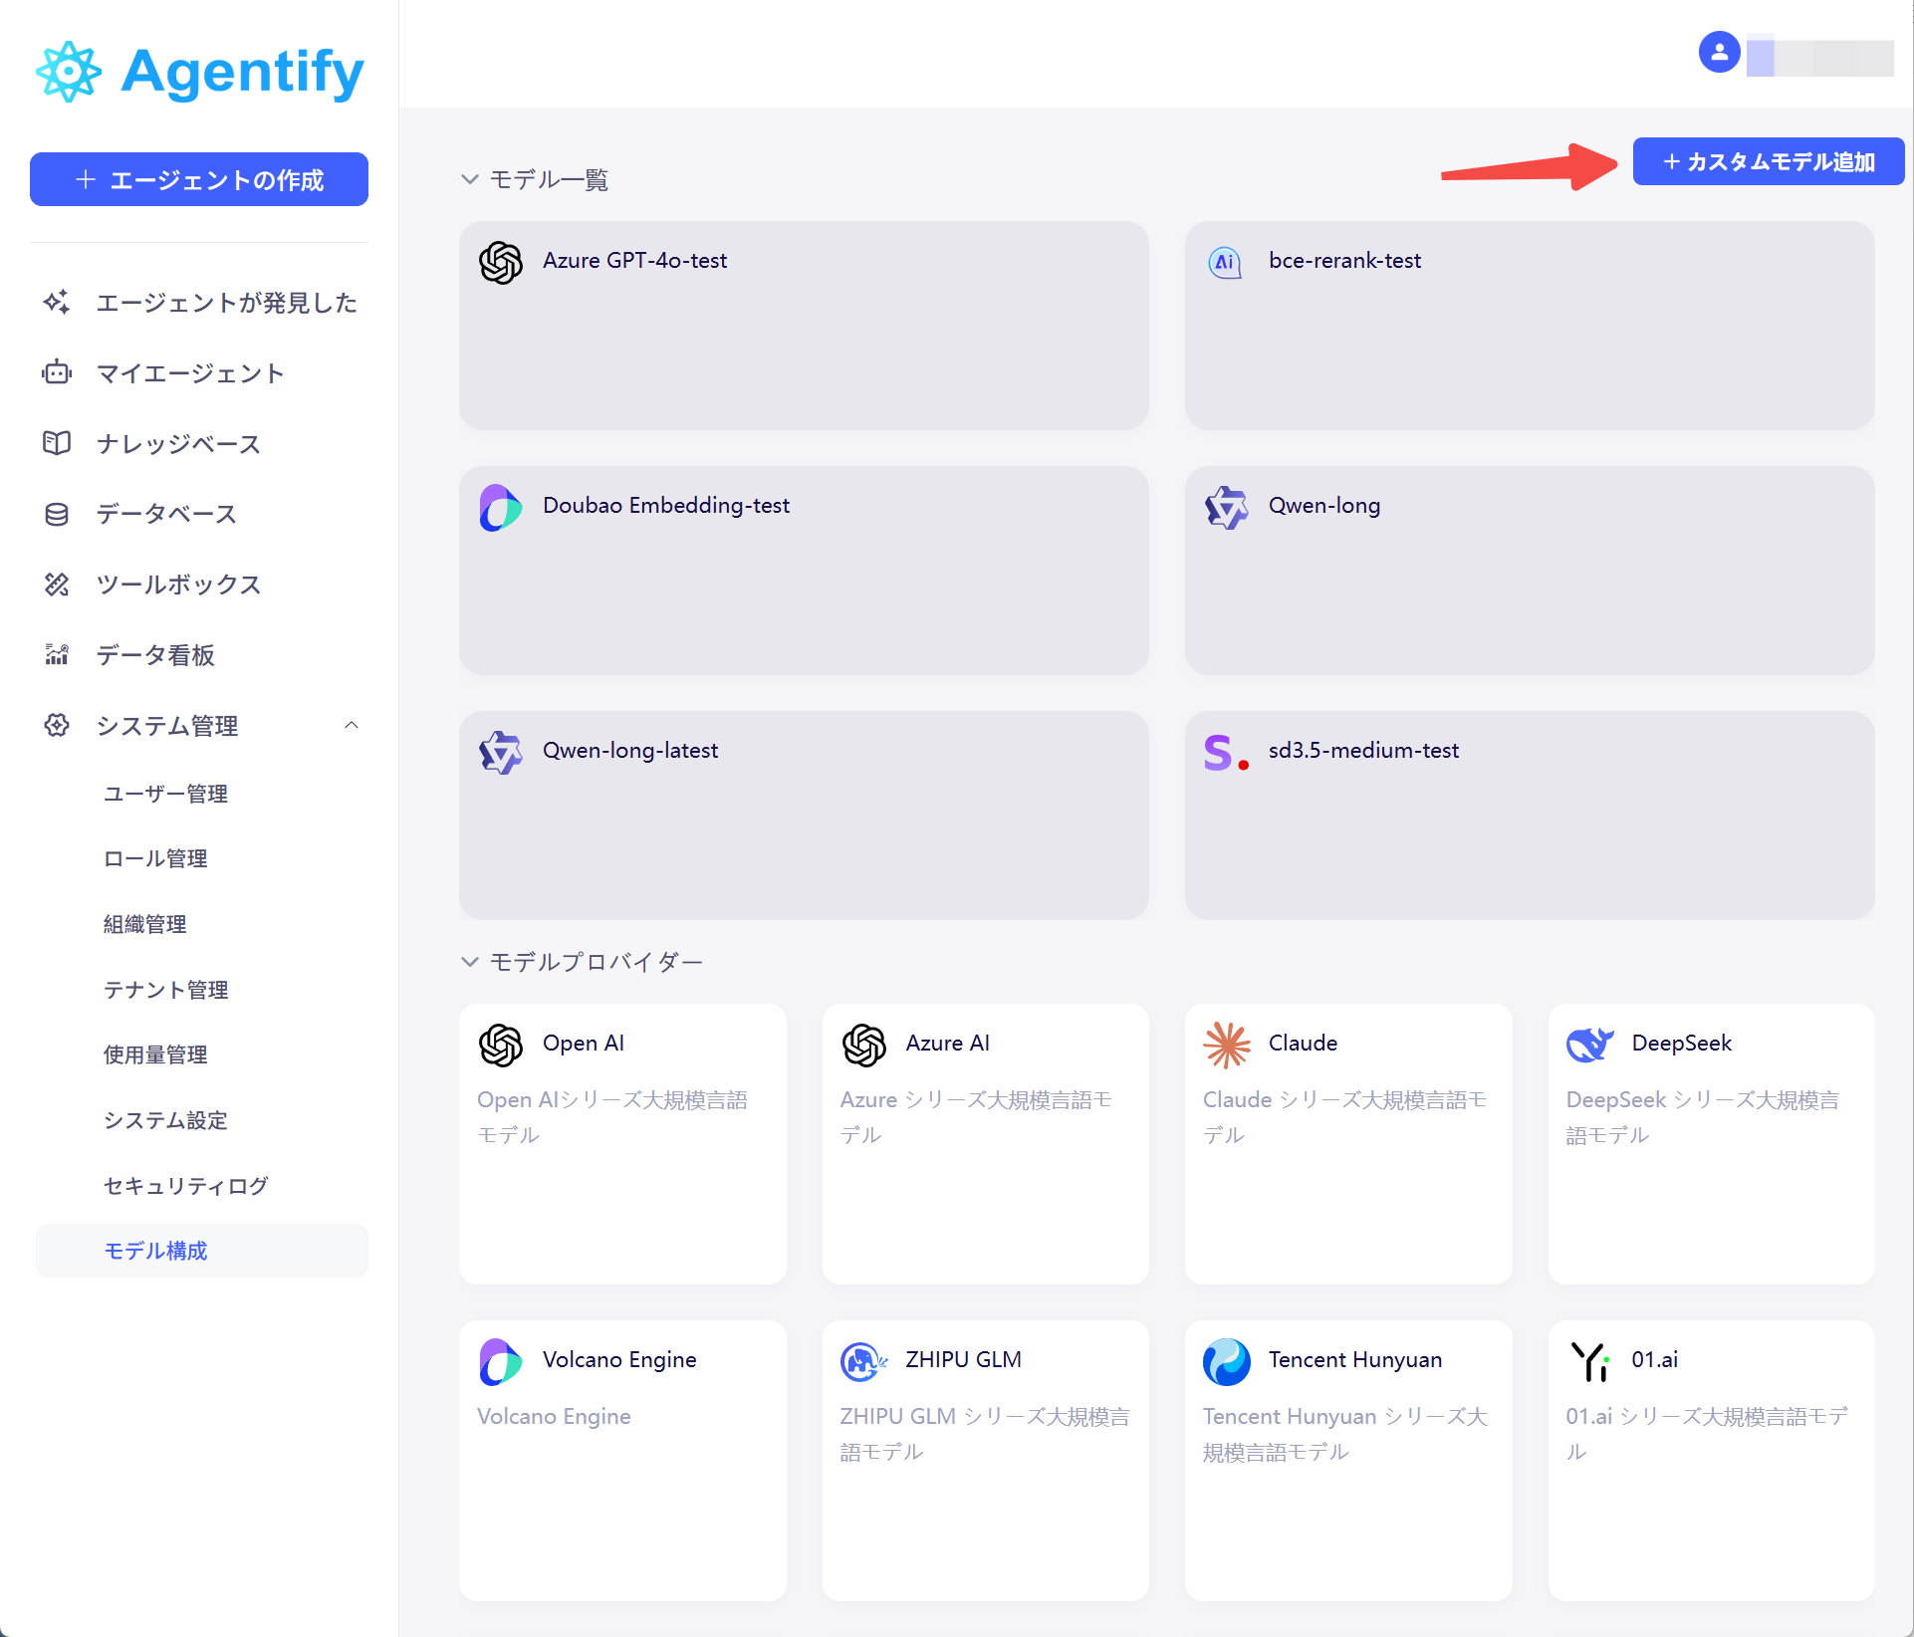Click the データベース cylinder icon
The width and height of the screenshot is (1914, 1637).
(57, 514)
